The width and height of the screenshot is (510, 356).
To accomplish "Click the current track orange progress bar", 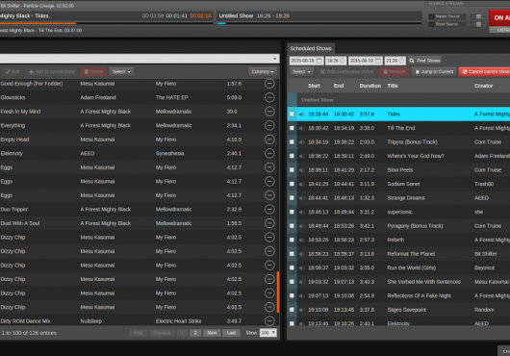I will coord(106,23).
